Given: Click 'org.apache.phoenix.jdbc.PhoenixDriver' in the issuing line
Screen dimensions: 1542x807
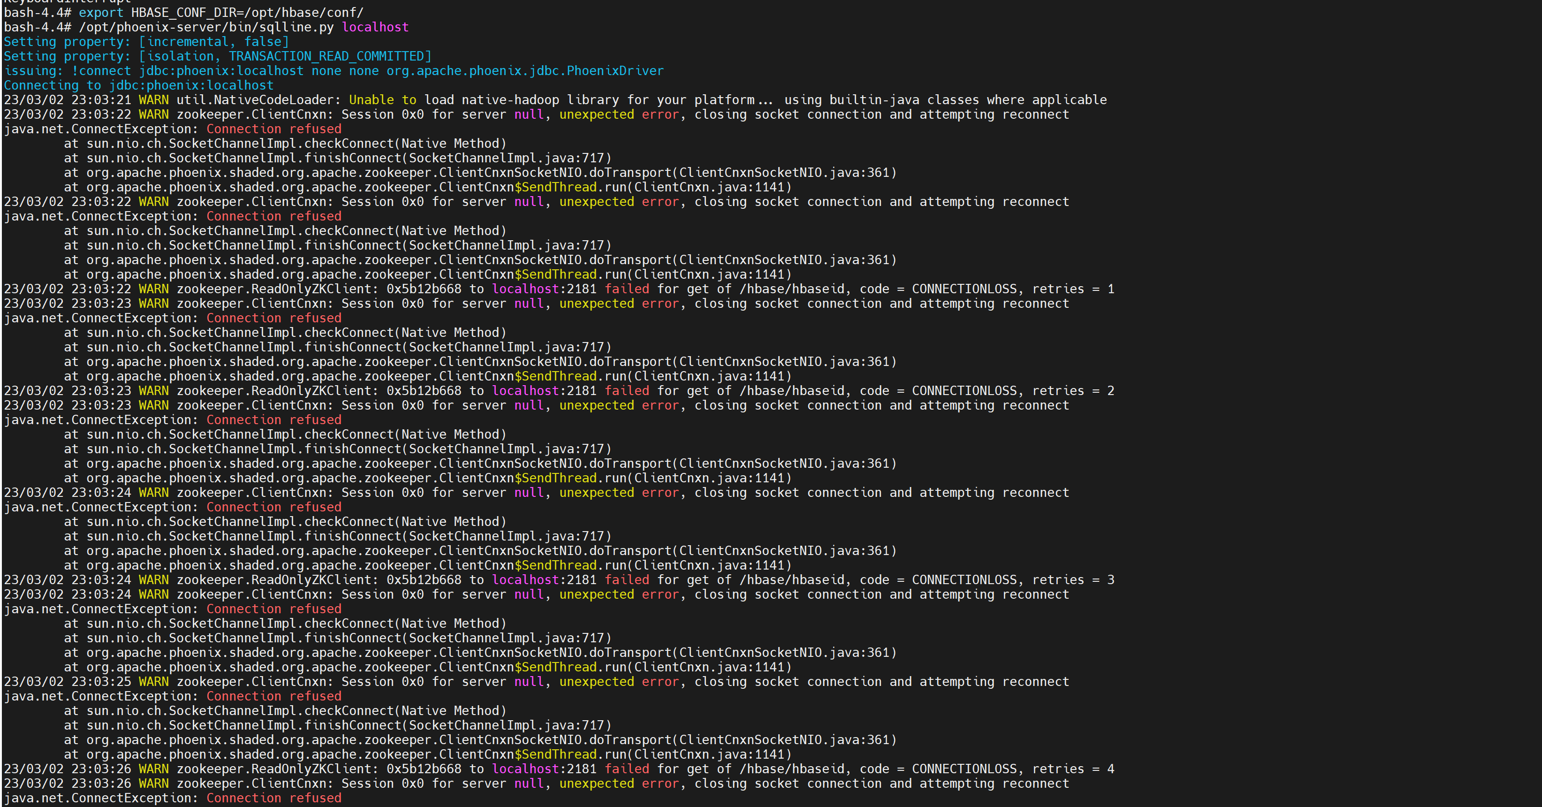Looking at the screenshot, I should point(525,71).
